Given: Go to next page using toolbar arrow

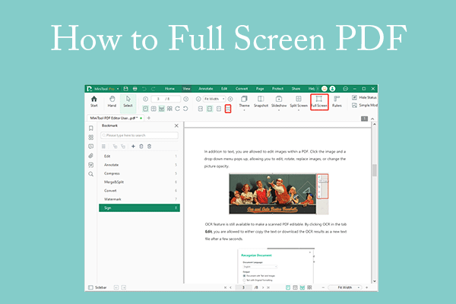Looking at the screenshot, I should coord(186,99).
